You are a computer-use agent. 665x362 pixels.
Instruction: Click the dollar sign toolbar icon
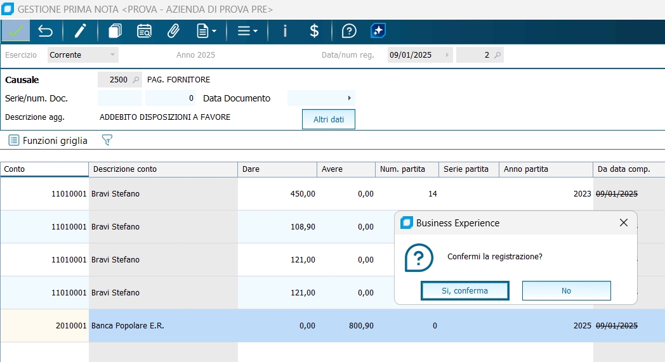(x=314, y=31)
